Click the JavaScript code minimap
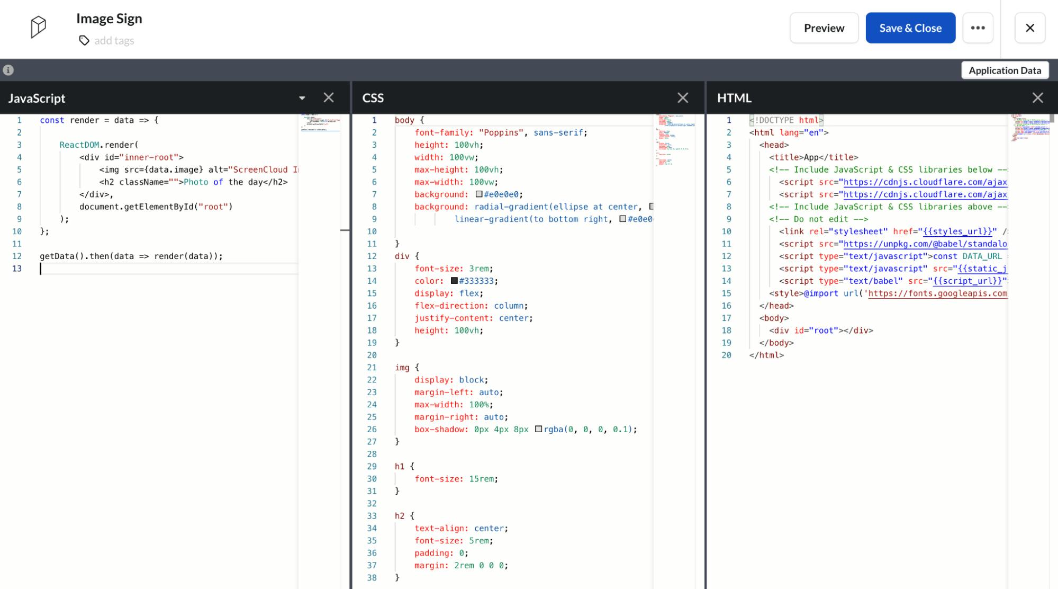1058x589 pixels. [x=321, y=122]
